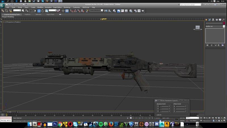Screen dimensions: 227x128
Task: Open the Utilities command panel tab
Action: click(x=223, y=20)
